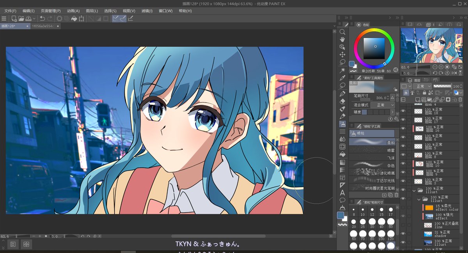Open the layer panel opacity 100 dropdown
The height and width of the screenshot is (253, 468).
(461, 86)
